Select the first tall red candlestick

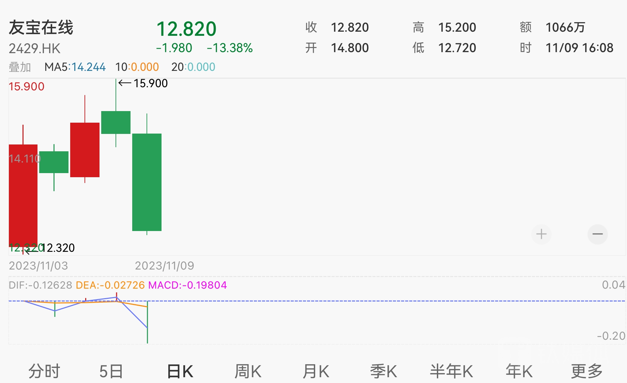click(x=23, y=195)
